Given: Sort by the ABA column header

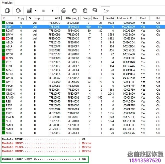Looking at the screenshot, I should [x=52, y=18].
